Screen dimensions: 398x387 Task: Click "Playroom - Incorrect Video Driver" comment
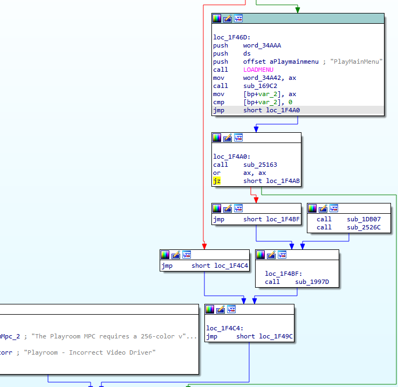[90, 352]
